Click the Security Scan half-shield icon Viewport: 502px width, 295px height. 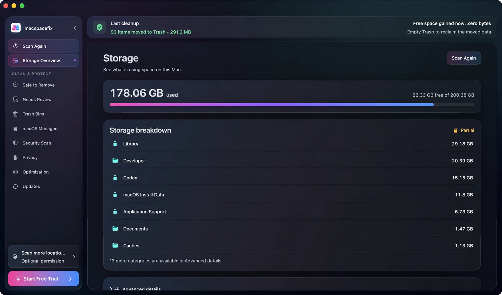pyautogui.click(x=15, y=143)
